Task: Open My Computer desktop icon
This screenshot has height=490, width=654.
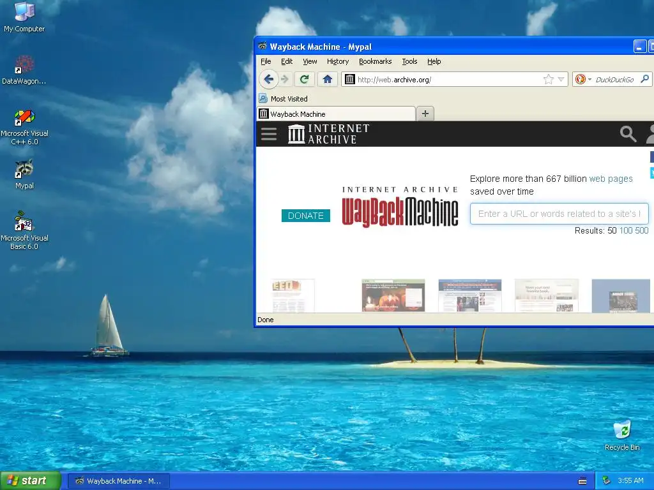Action: click(24, 17)
